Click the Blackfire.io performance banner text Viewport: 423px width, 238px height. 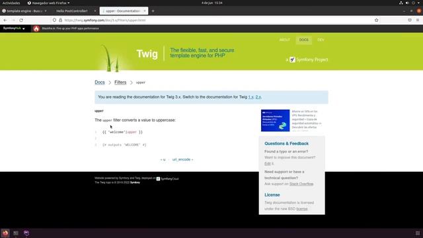pos(71,28)
